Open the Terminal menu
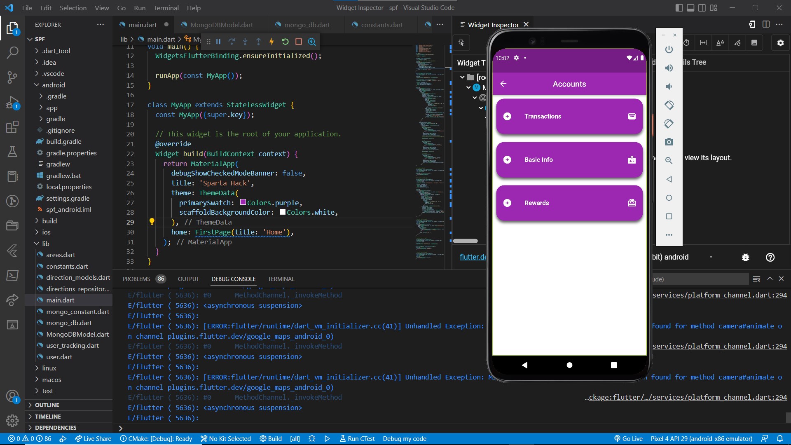Image resolution: width=791 pixels, height=445 pixels. 166,8
